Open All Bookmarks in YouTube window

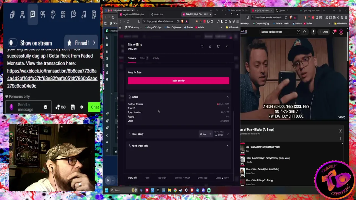coord(341,24)
